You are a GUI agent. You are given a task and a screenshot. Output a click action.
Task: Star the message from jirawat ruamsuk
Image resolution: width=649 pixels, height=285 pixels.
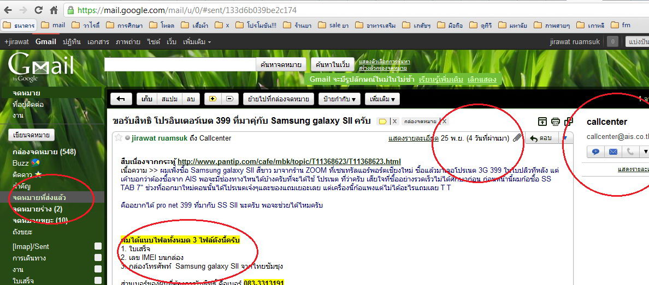pos(118,137)
